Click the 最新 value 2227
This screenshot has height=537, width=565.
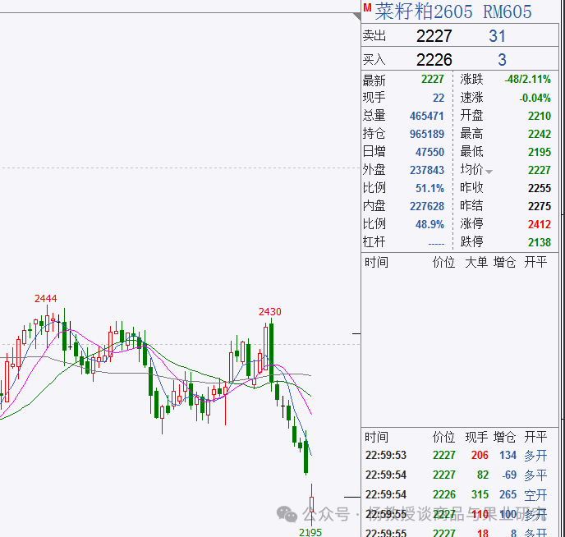[x=433, y=79]
